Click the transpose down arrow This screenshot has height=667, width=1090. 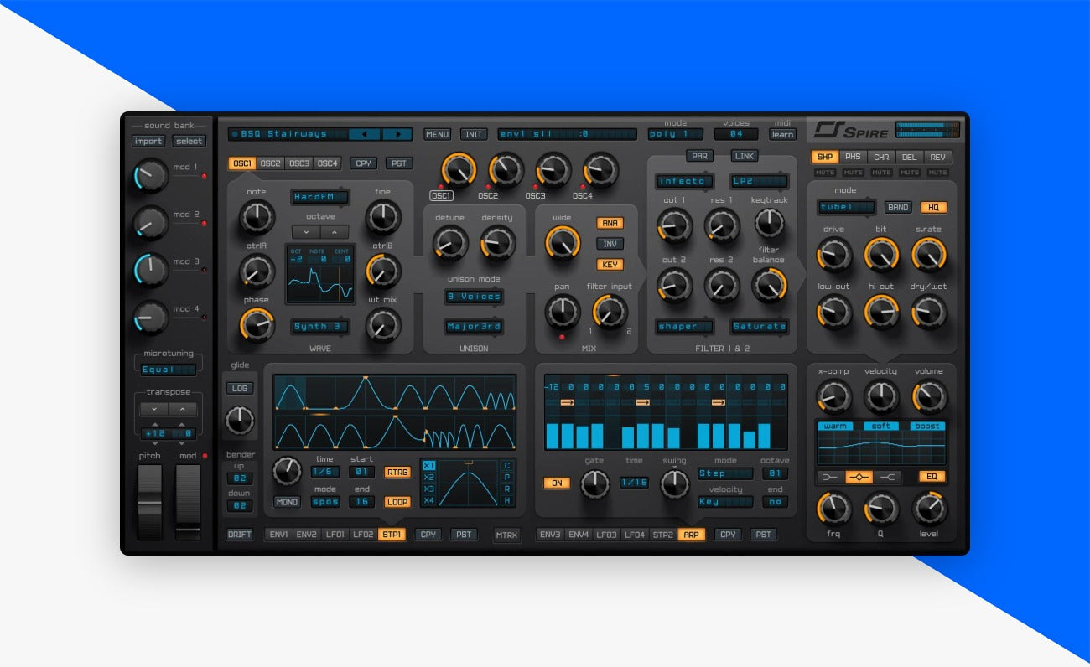(x=154, y=409)
